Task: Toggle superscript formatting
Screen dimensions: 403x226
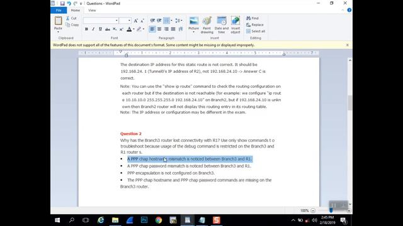Action: click(122, 30)
